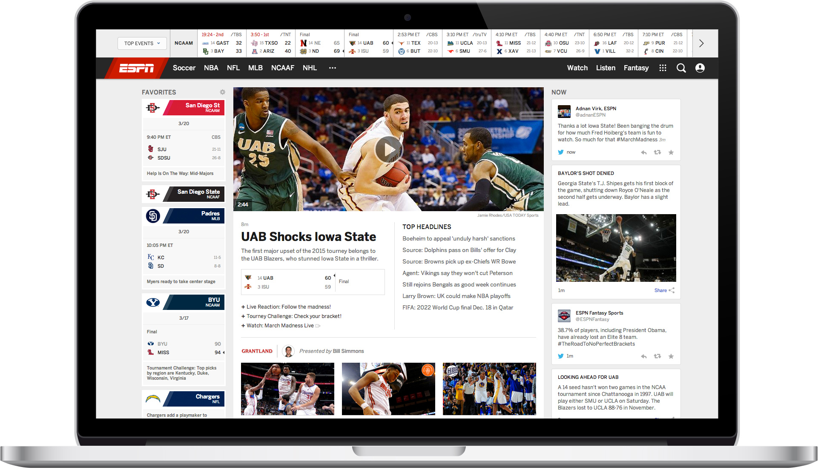Open the Top Events dropdown
This screenshot has height=470, width=821.
coord(143,43)
